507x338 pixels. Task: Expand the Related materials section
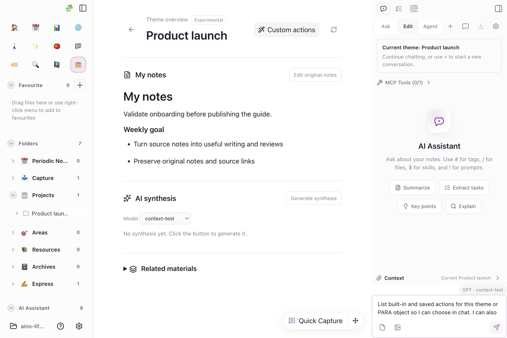[x=160, y=269]
